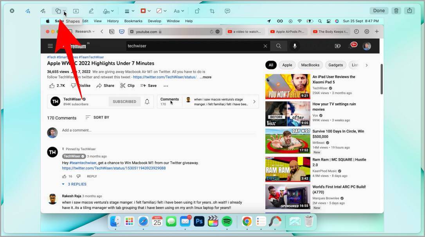The height and width of the screenshot is (237, 425).
Task: Click the youtube.com address bar
Action: point(175,32)
